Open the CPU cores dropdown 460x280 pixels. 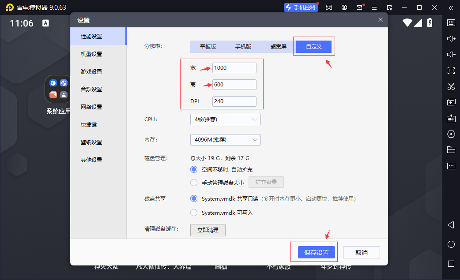pyautogui.click(x=225, y=119)
